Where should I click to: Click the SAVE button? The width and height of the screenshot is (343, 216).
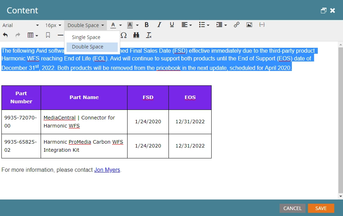321,208
